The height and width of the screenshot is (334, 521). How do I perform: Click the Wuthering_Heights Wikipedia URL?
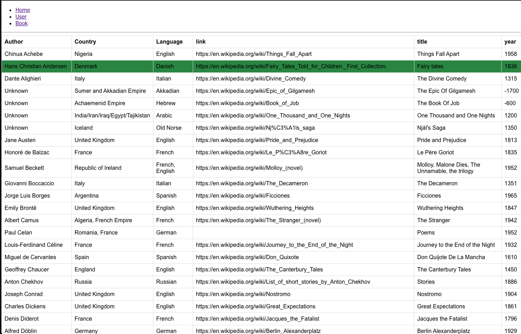pos(255,208)
